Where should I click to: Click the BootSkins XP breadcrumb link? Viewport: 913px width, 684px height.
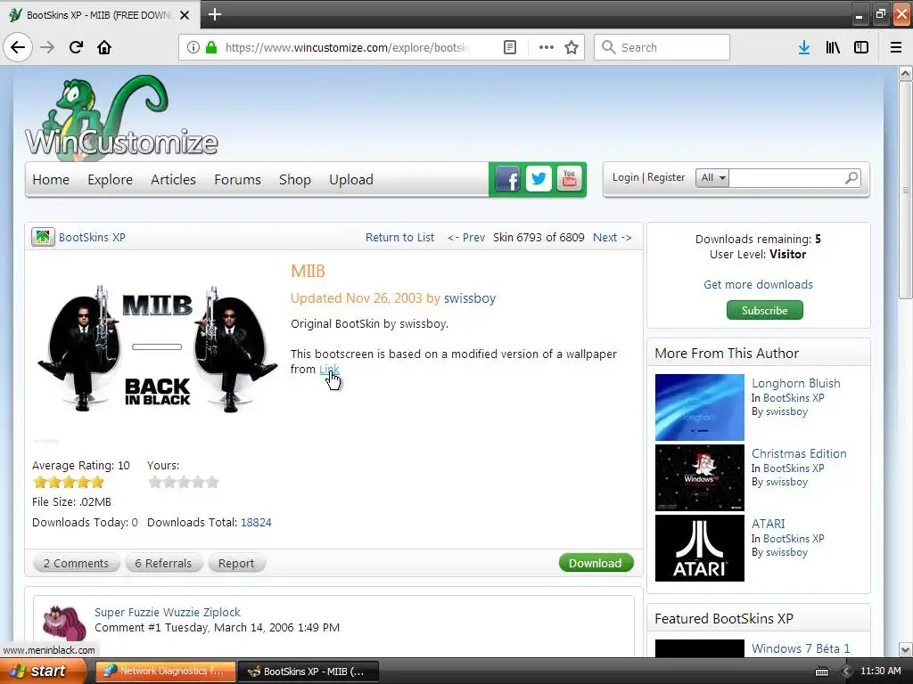(x=92, y=237)
